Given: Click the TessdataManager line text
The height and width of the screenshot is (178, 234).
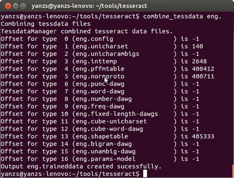Looking at the screenshot, I should (87, 31).
